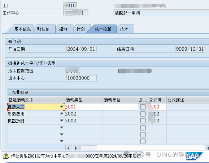Viewport: 209px width, 163px height.
Task: Click the table scroll right arrow
Action: 76,148
